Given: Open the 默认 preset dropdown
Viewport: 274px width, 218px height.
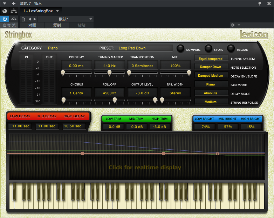Looking at the screenshot, I should (x=66, y=19).
